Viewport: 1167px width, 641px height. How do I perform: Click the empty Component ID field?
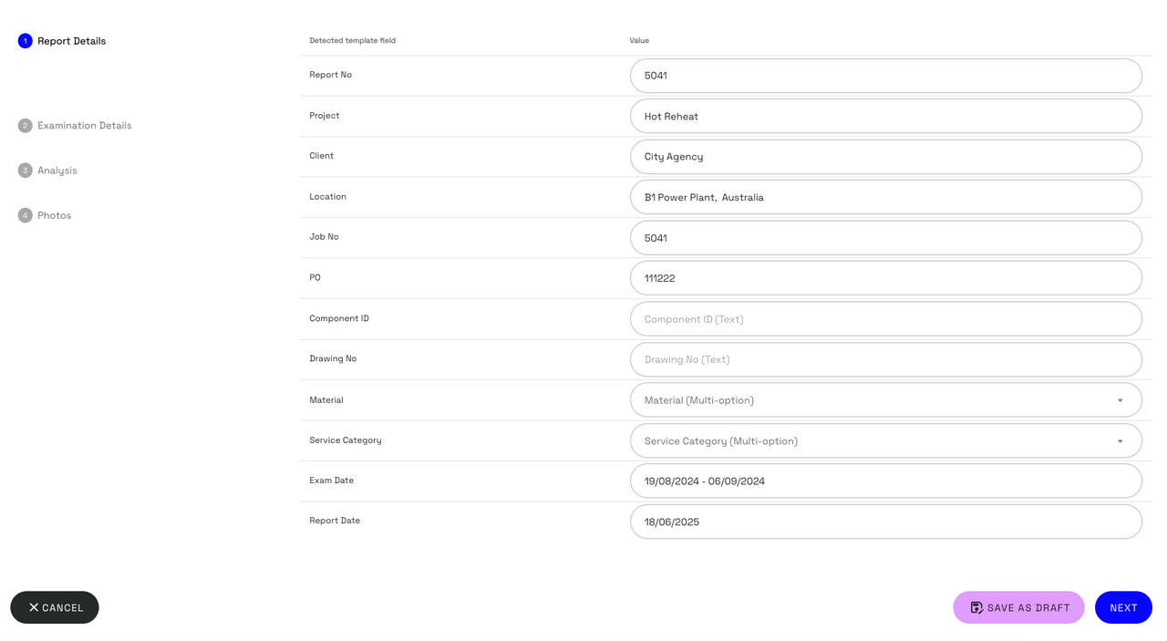[x=885, y=319]
